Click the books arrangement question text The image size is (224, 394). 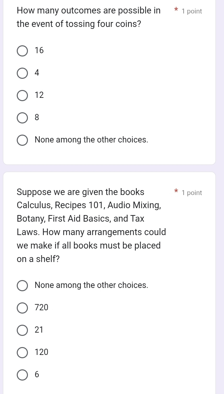[91, 225]
